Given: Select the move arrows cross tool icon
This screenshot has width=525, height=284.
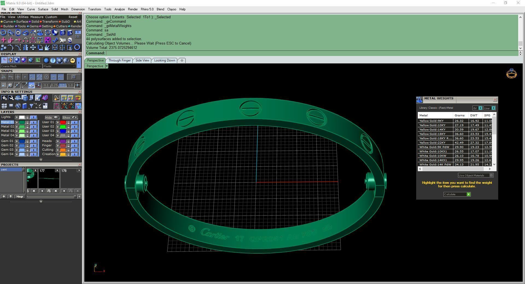Looking at the screenshot, I should tap(33, 48).
